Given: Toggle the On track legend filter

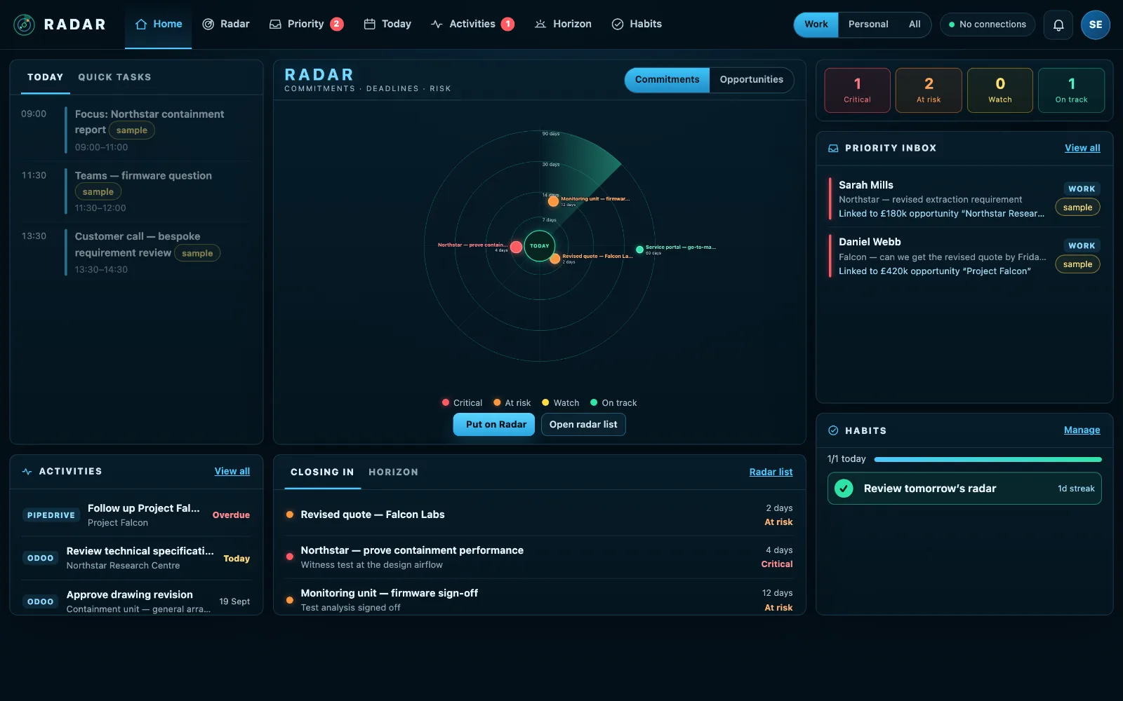Looking at the screenshot, I should [613, 402].
